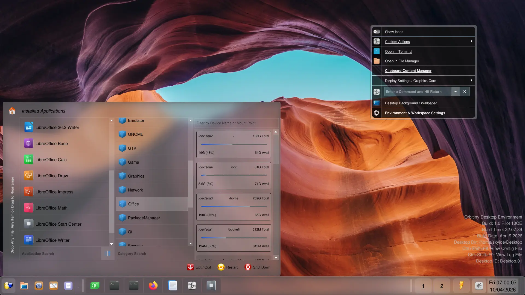
Task: Select the Graphics category
Action: tap(136, 176)
